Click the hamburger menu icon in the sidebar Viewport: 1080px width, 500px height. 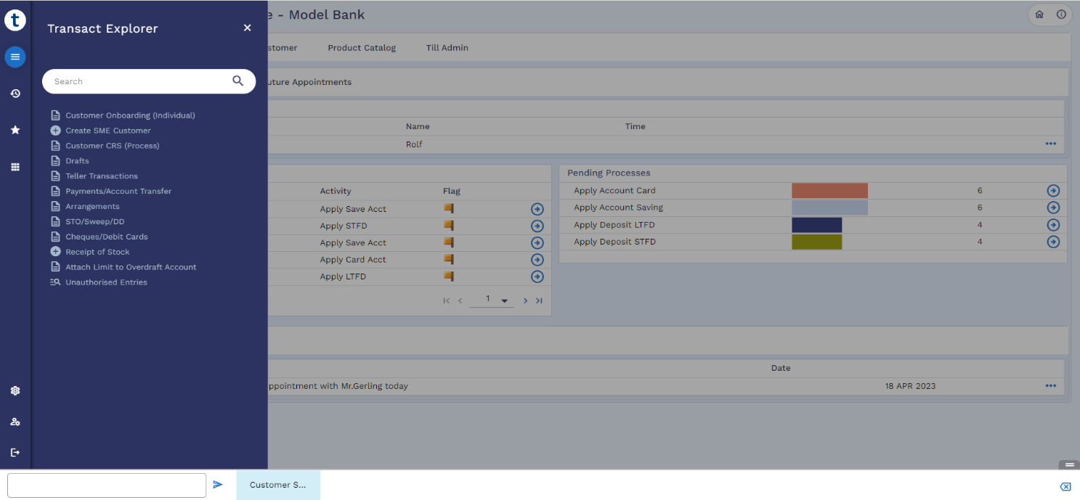(15, 57)
